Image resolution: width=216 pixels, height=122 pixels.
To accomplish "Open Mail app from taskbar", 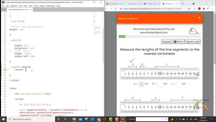I will click(x=80, y=119).
